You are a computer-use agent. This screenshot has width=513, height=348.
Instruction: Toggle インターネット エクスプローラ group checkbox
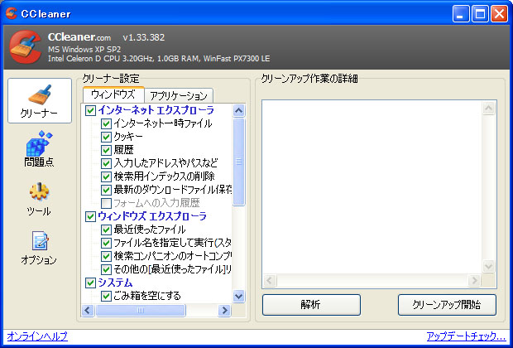pyautogui.click(x=90, y=110)
